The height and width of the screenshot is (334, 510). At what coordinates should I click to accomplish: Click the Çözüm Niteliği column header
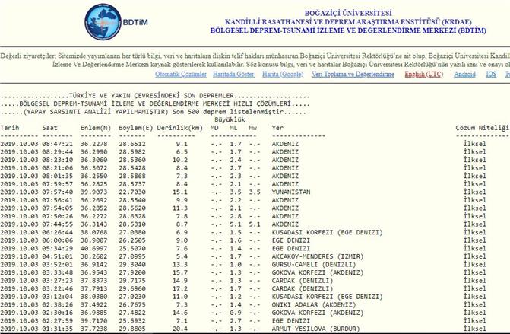[481, 128]
